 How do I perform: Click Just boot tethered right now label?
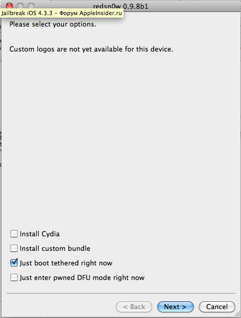pyautogui.click(x=66, y=263)
